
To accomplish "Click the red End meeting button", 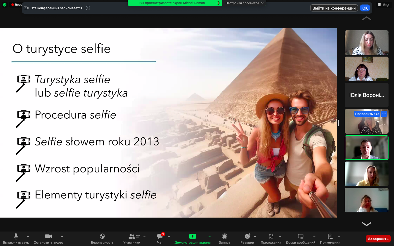I will click(x=378, y=239).
